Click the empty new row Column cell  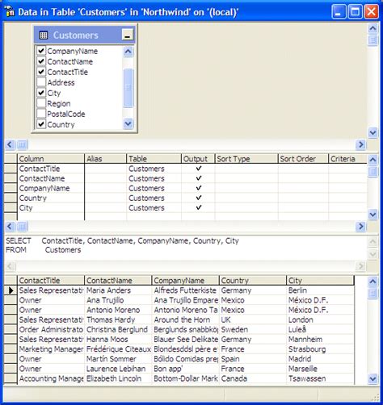pyautogui.click(x=51, y=216)
